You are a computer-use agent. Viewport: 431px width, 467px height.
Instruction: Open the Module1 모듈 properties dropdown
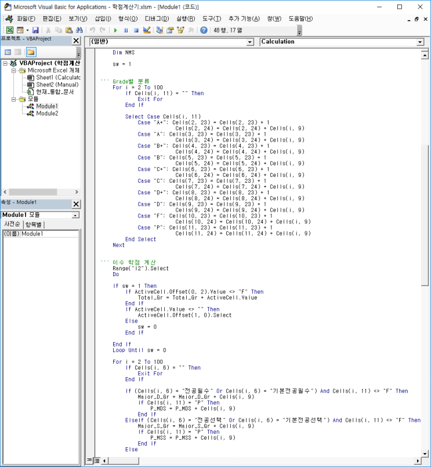75,215
